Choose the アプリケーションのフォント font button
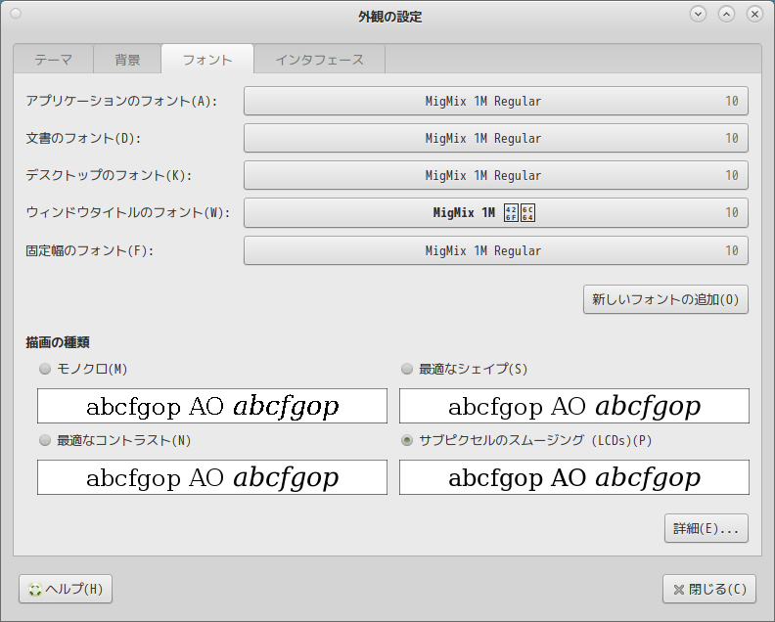Image resolution: width=775 pixels, height=622 pixels. point(496,101)
